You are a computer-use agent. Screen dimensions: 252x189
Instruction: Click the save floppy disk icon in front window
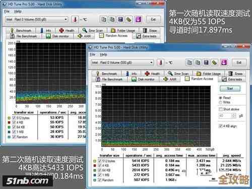(x=206, y=62)
